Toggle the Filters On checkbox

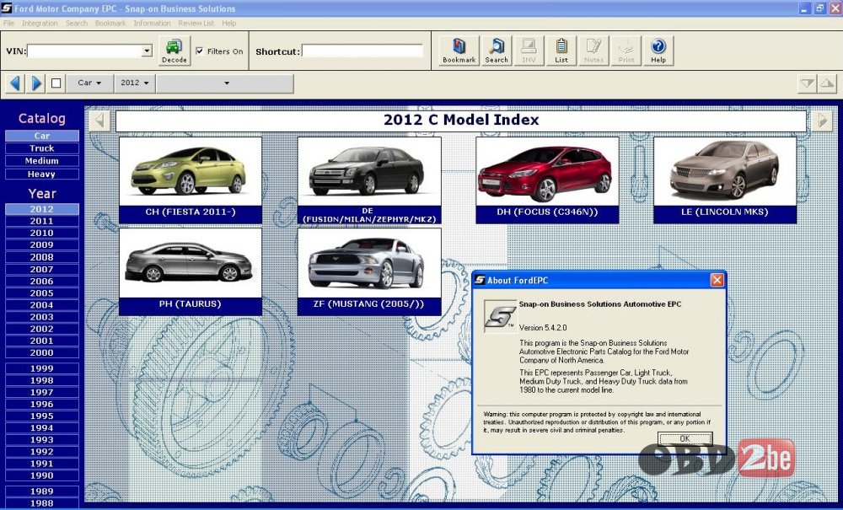tap(200, 51)
